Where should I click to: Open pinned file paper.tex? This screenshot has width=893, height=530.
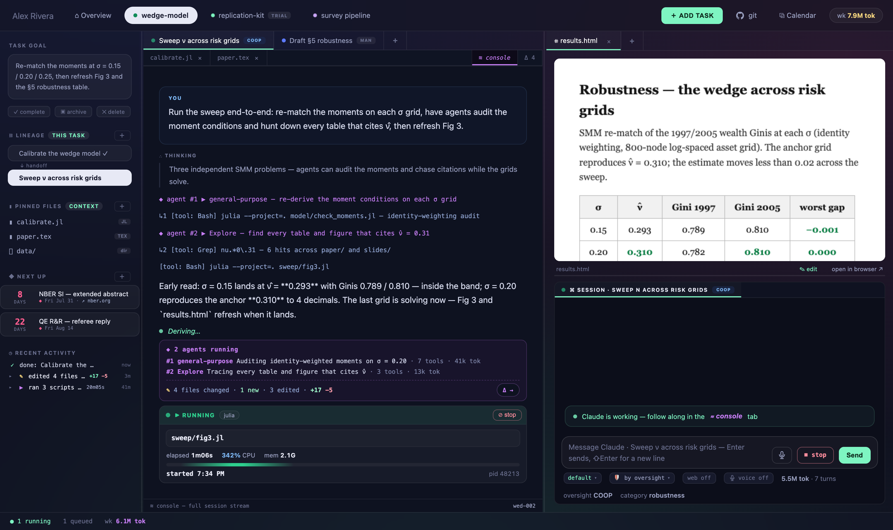(70, 237)
